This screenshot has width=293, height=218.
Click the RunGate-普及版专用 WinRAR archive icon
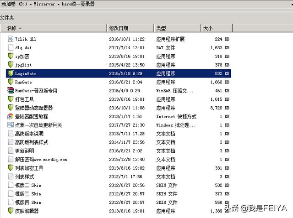click(x=11, y=90)
